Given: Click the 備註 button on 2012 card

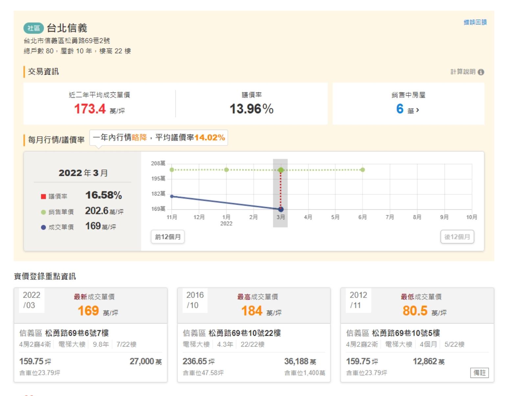Looking at the screenshot, I should pyautogui.click(x=479, y=373).
